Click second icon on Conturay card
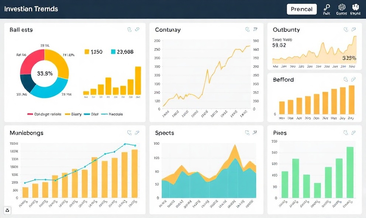 click(255, 29)
